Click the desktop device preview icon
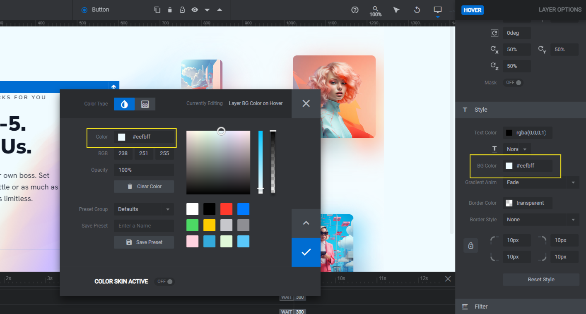The width and height of the screenshot is (586, 314). coord(438,10)
